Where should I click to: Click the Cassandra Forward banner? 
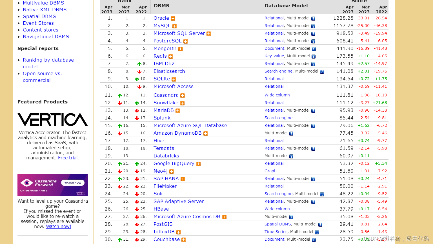click(53, 185)
